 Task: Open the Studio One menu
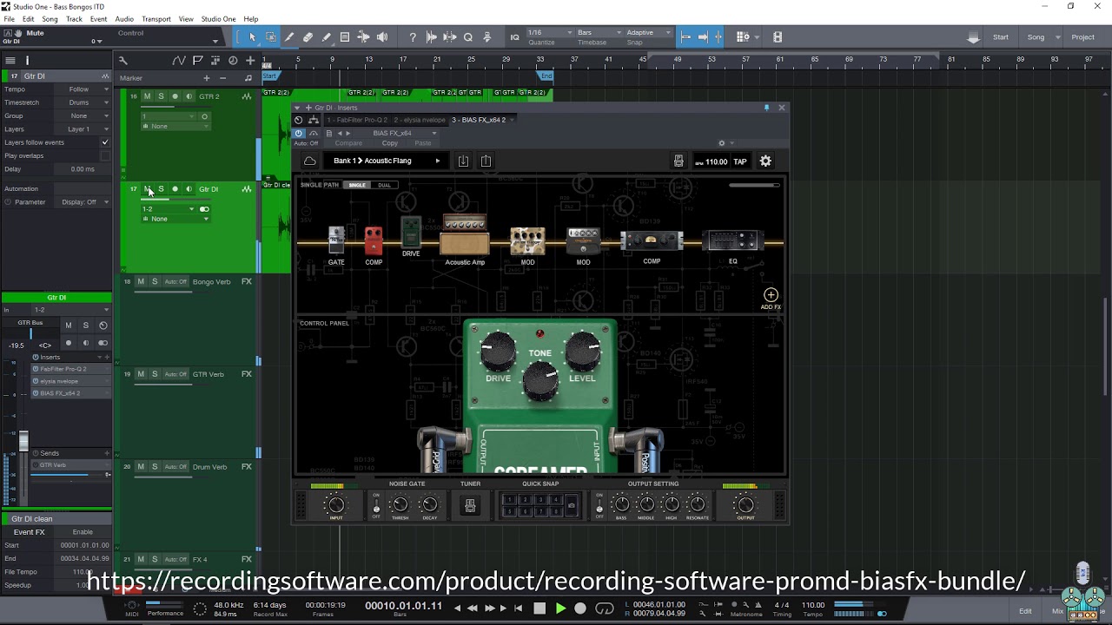point(218,19)
